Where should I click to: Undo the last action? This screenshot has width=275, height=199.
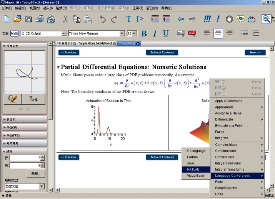[x=103, y=19]
